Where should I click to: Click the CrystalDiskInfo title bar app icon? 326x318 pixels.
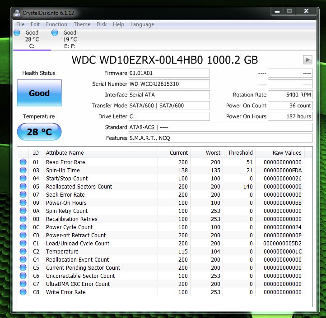click(x=17, y=13)
